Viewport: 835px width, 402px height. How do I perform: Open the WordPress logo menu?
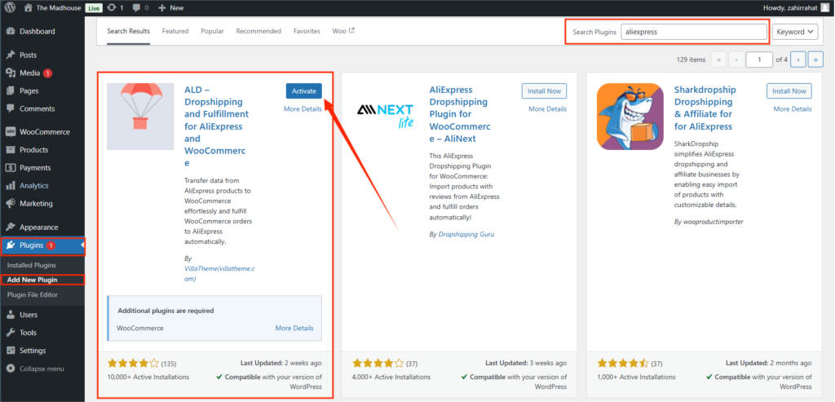[11, 8]
